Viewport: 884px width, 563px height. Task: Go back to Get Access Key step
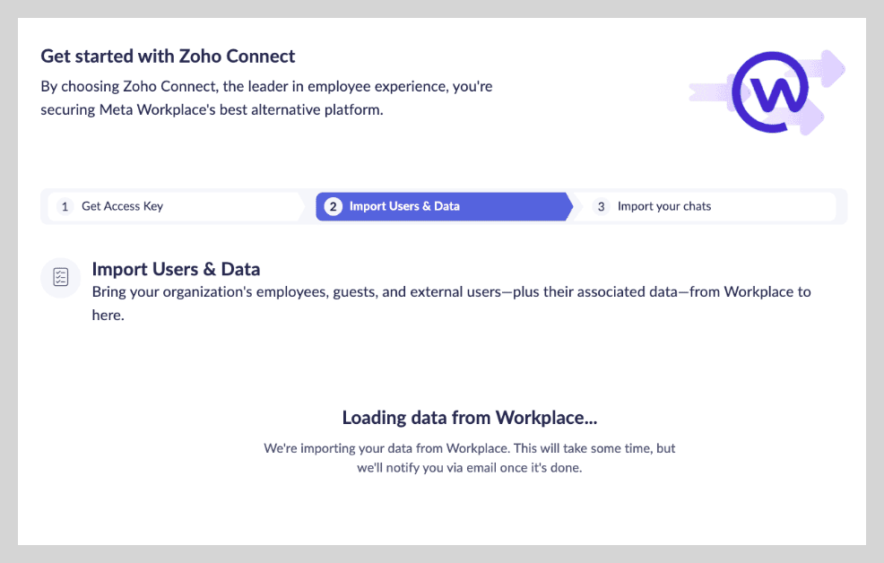tap(123, 206)
